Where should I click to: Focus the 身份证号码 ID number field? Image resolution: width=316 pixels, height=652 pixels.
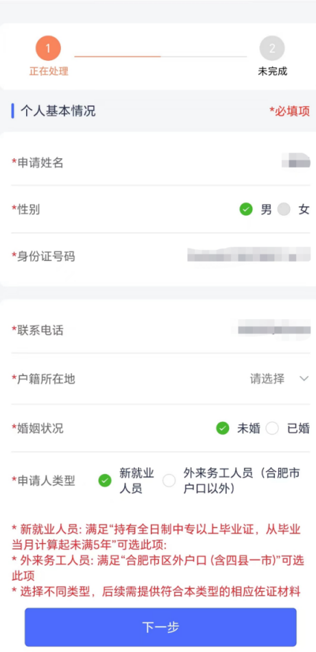[x=160, y=255]
